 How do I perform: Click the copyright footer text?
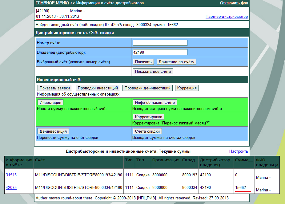[x=132, y=198]
